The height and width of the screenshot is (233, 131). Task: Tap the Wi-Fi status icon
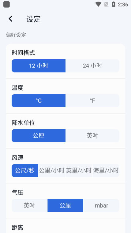pos(98,4)
